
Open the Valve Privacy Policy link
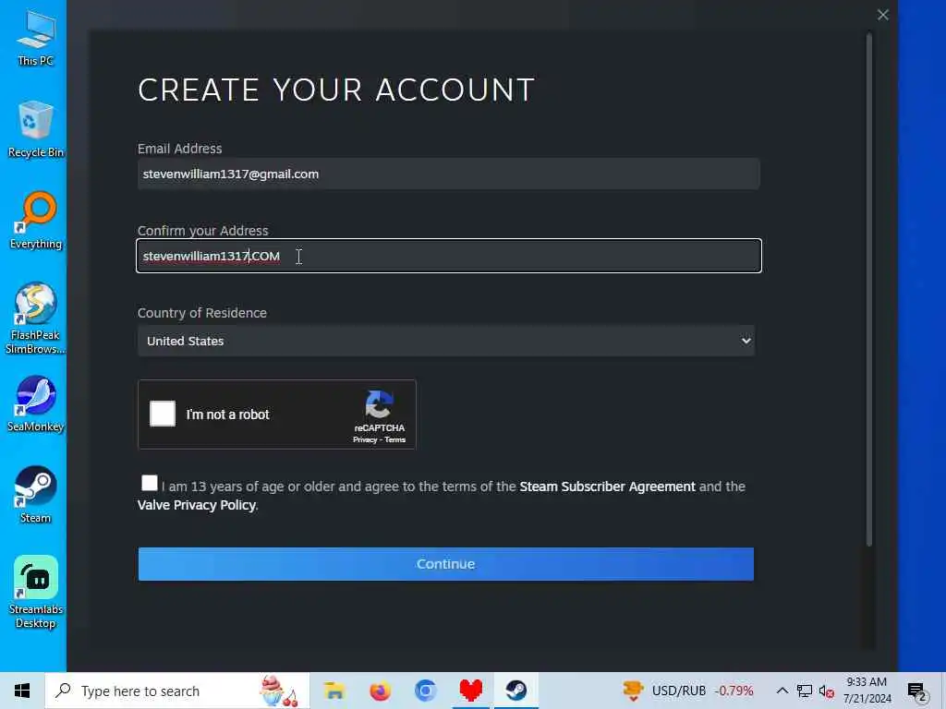coord(197,505)
